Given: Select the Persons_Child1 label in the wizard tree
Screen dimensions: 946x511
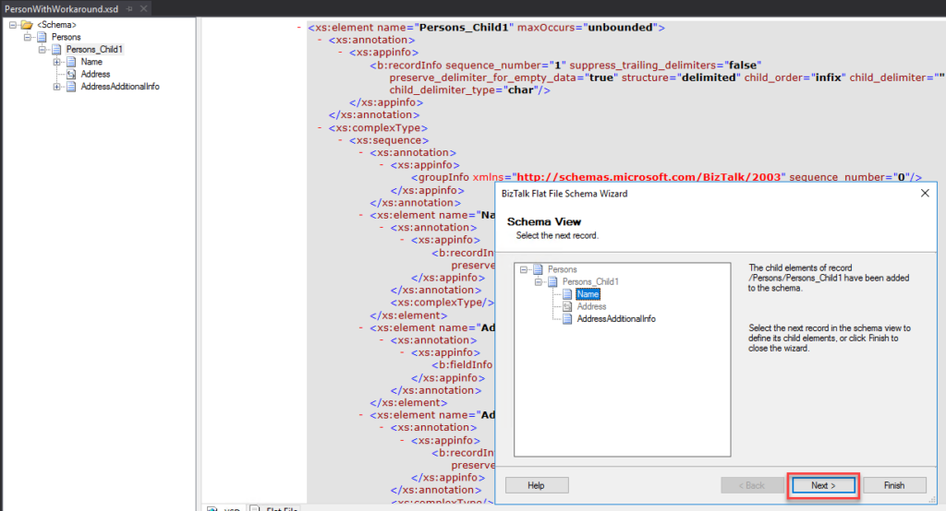Looking at the screenshot, I should click(x=590, y=281).
